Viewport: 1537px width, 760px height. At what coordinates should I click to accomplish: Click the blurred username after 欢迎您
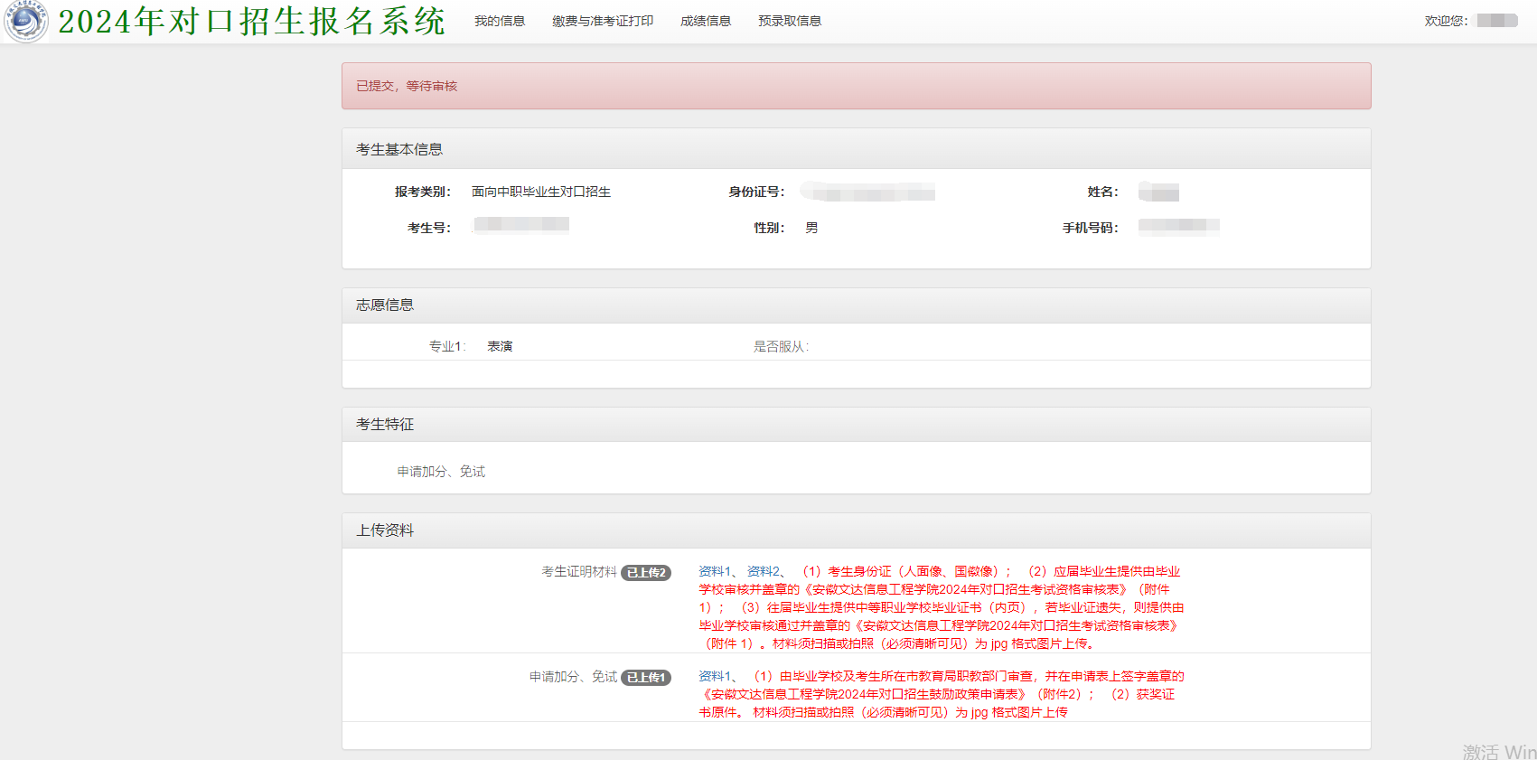[x=1496, y=21]
